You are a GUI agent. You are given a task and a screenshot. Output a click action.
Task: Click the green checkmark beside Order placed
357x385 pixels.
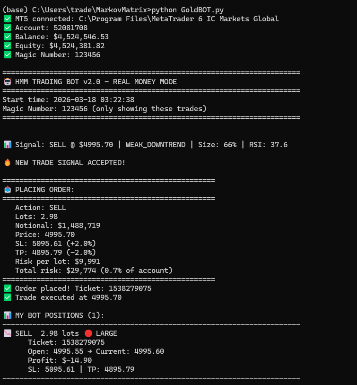[8, 289]
